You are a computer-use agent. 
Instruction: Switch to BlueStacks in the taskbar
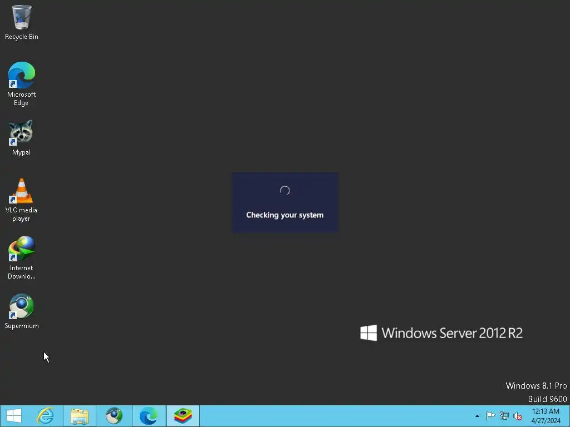pos(183,416)
